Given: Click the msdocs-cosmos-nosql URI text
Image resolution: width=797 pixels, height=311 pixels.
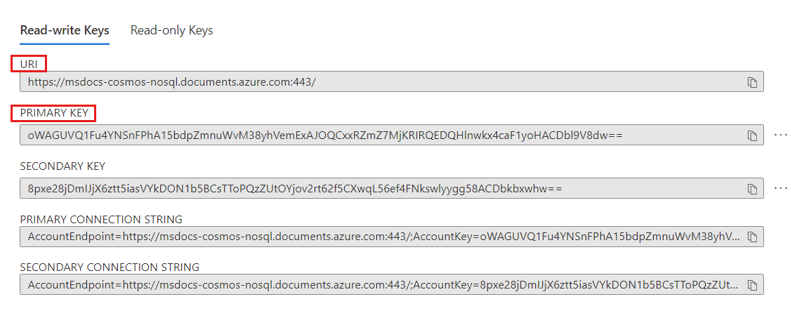Looking at the screenshot, I should (172, 82).
